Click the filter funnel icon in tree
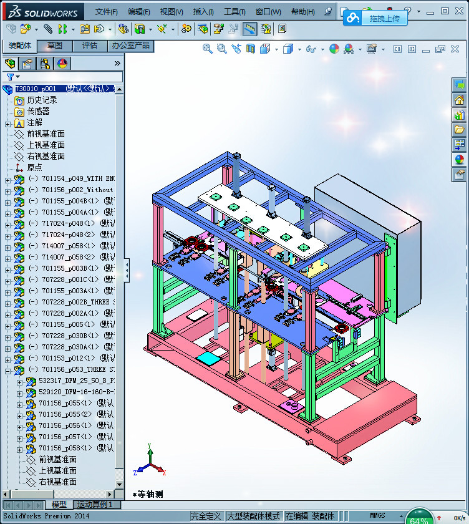 pos(11,77)
